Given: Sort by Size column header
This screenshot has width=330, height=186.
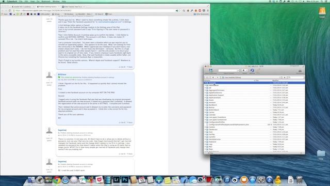Looking at the screenshot, I should tap(262, 81).
